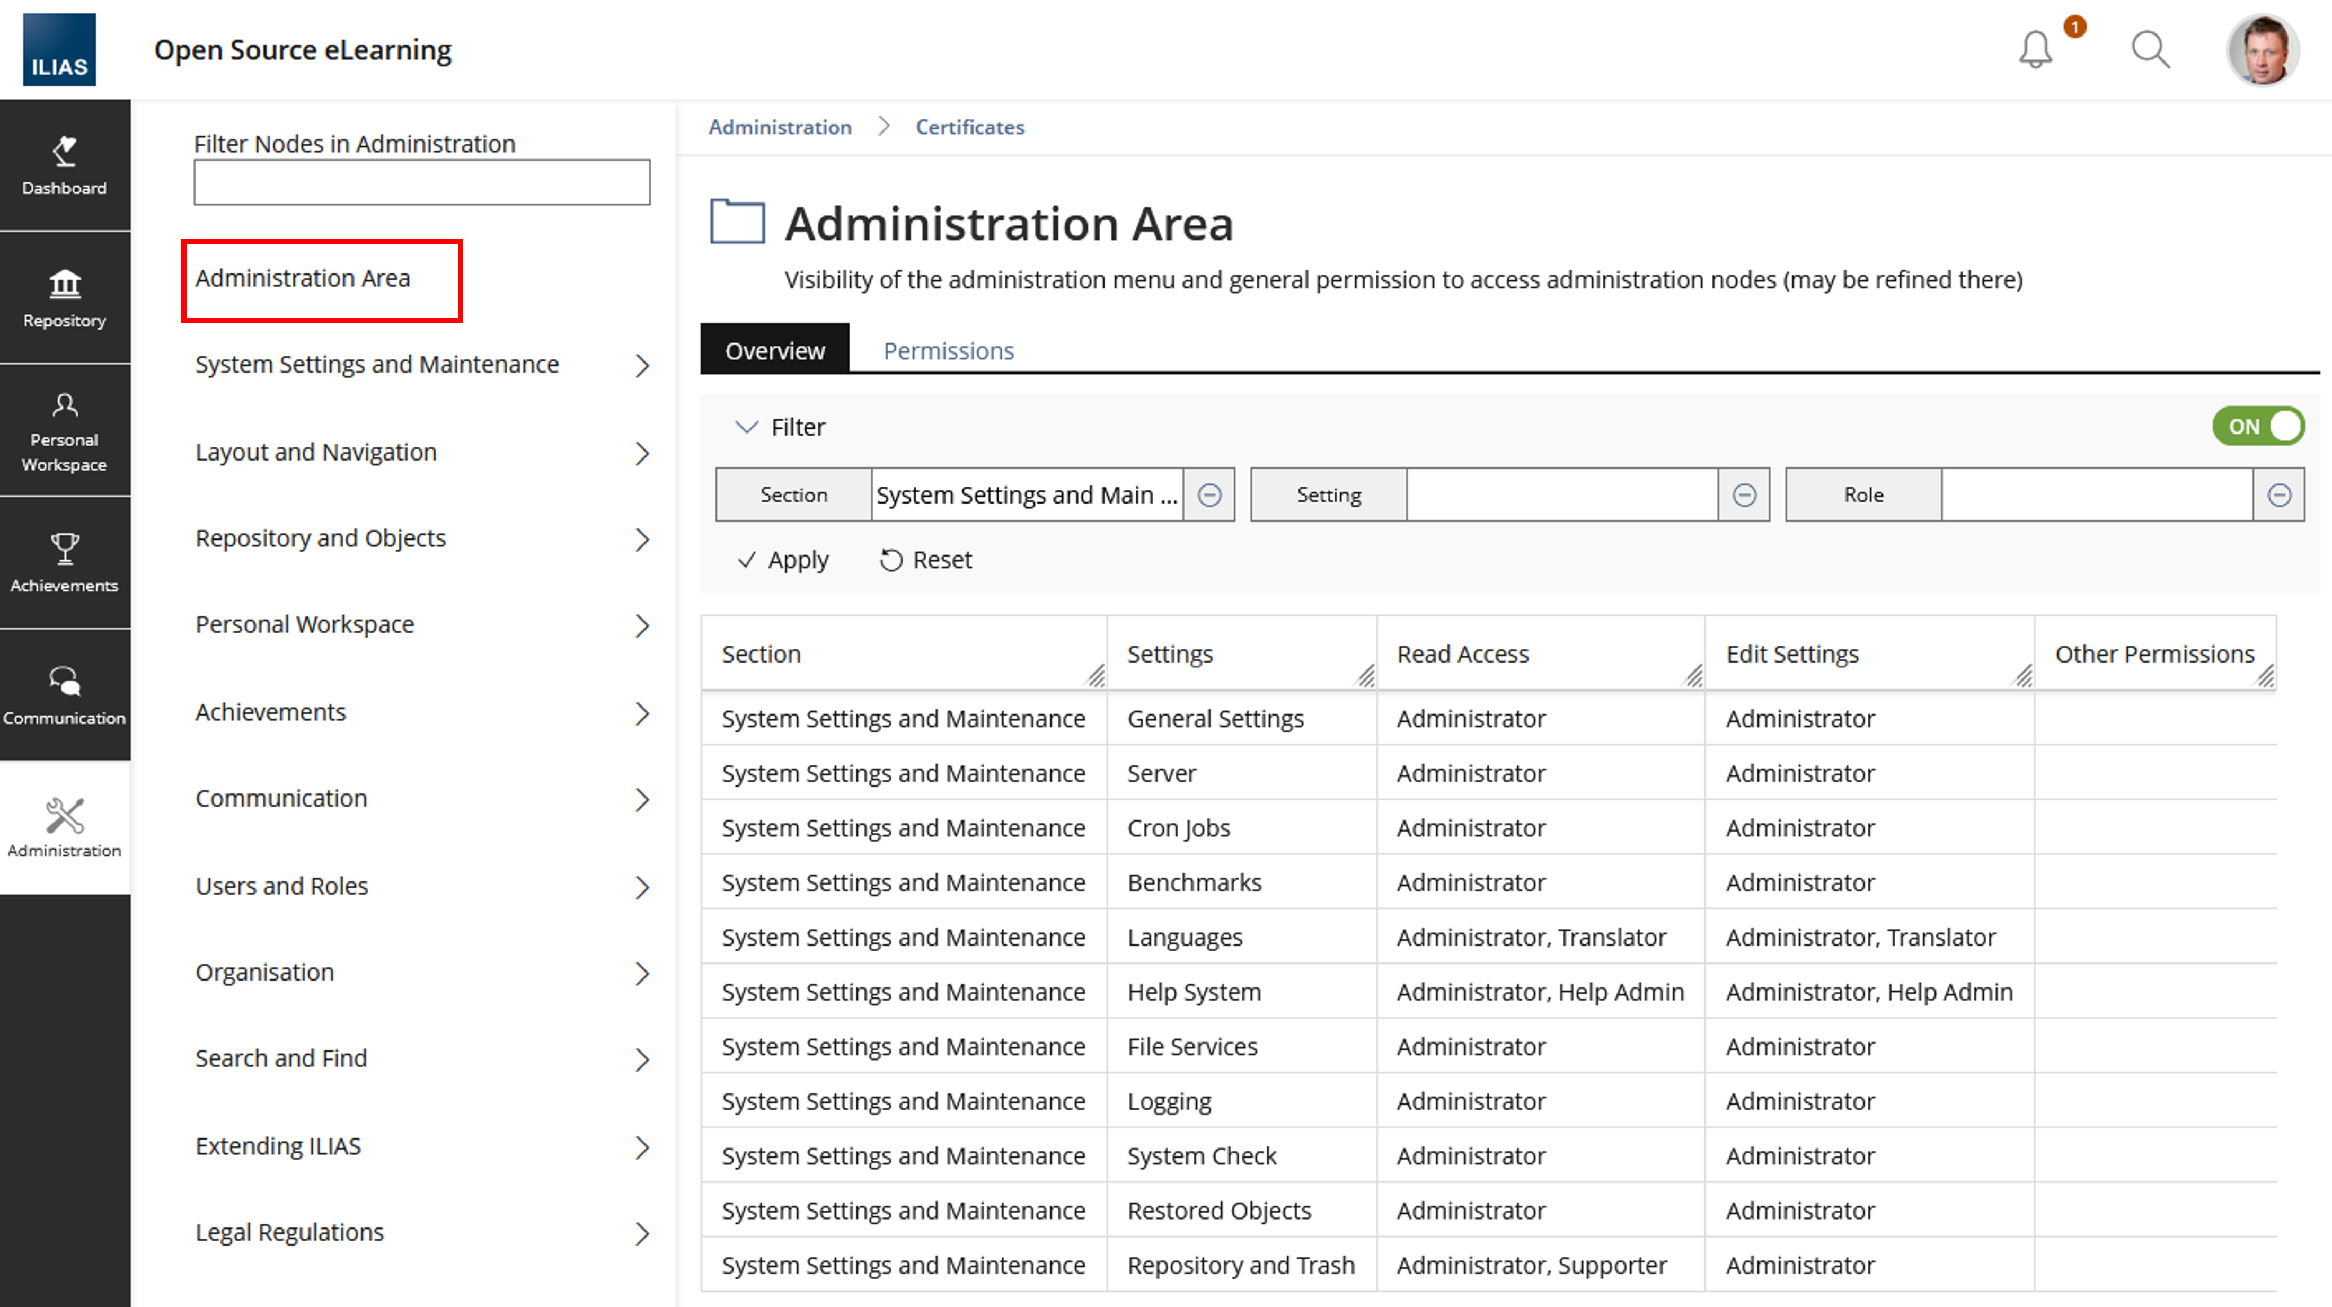Open Achievements trophy in sidebar
The height and width of the screenshot is (1307, 2332).
64,562
